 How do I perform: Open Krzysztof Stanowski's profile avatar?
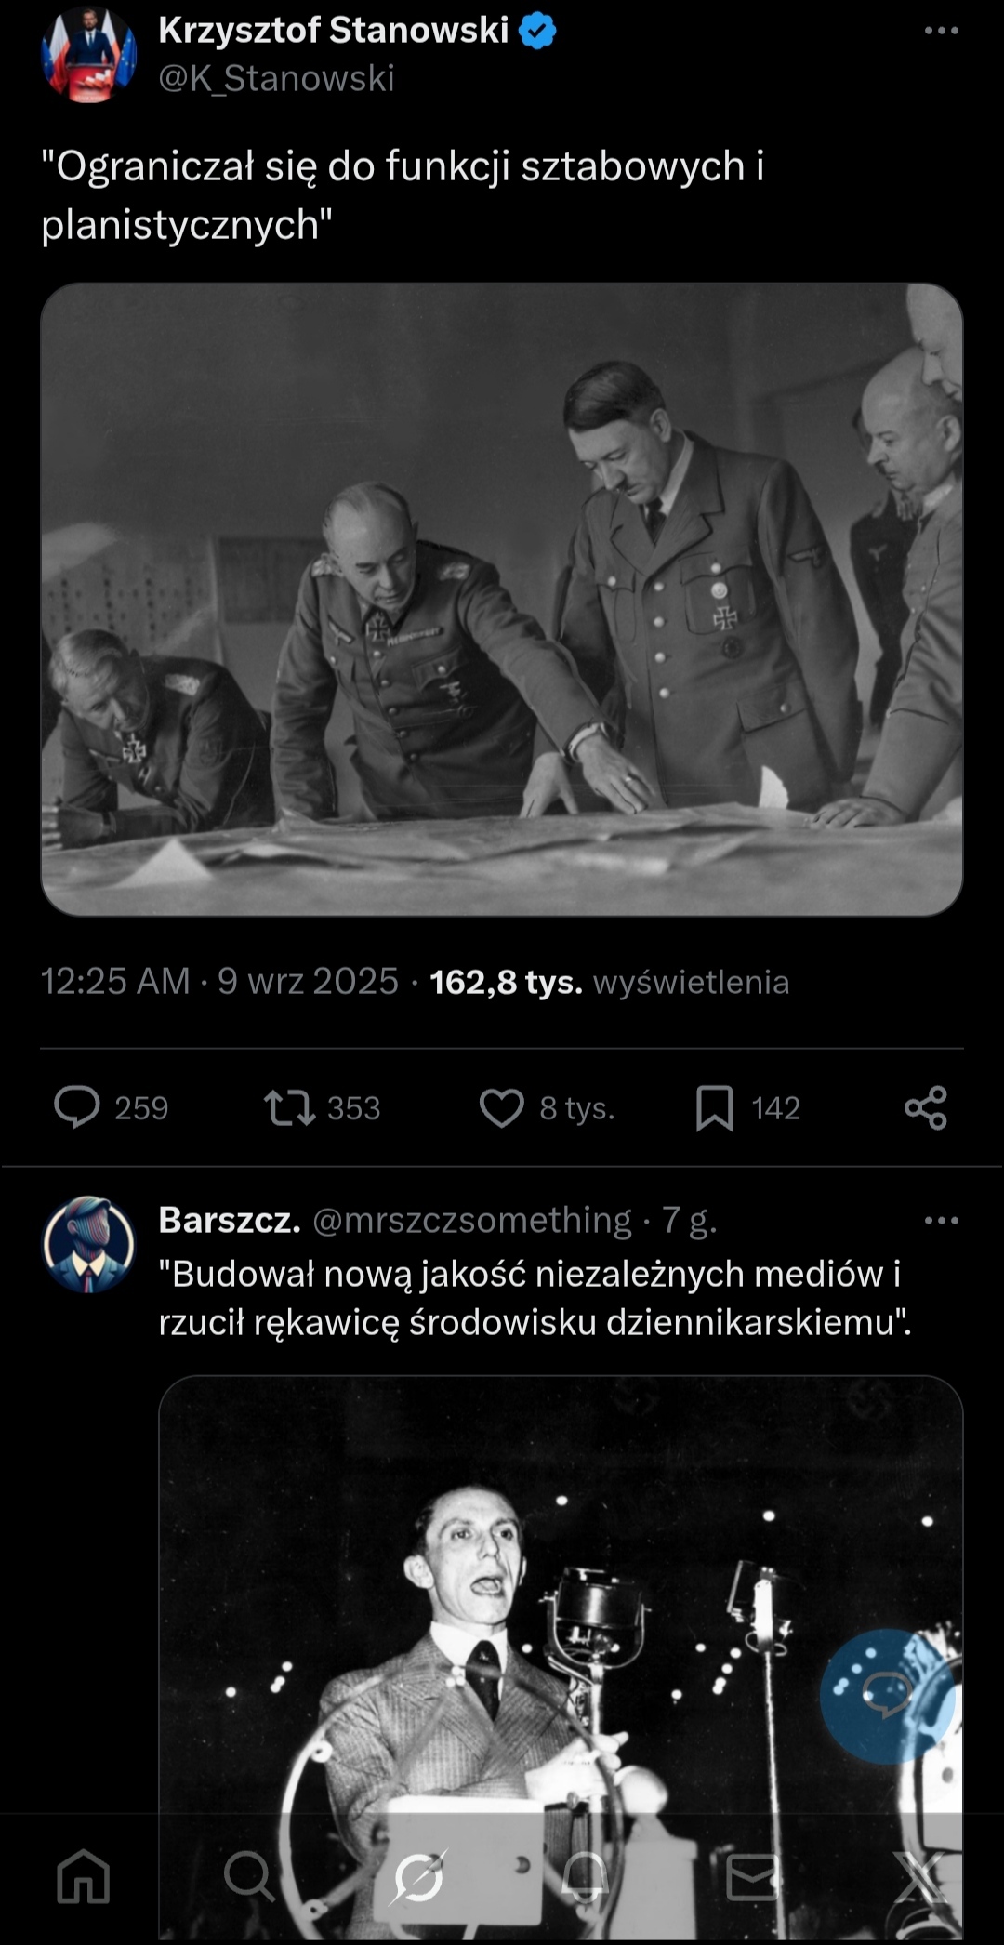[89, 54]
